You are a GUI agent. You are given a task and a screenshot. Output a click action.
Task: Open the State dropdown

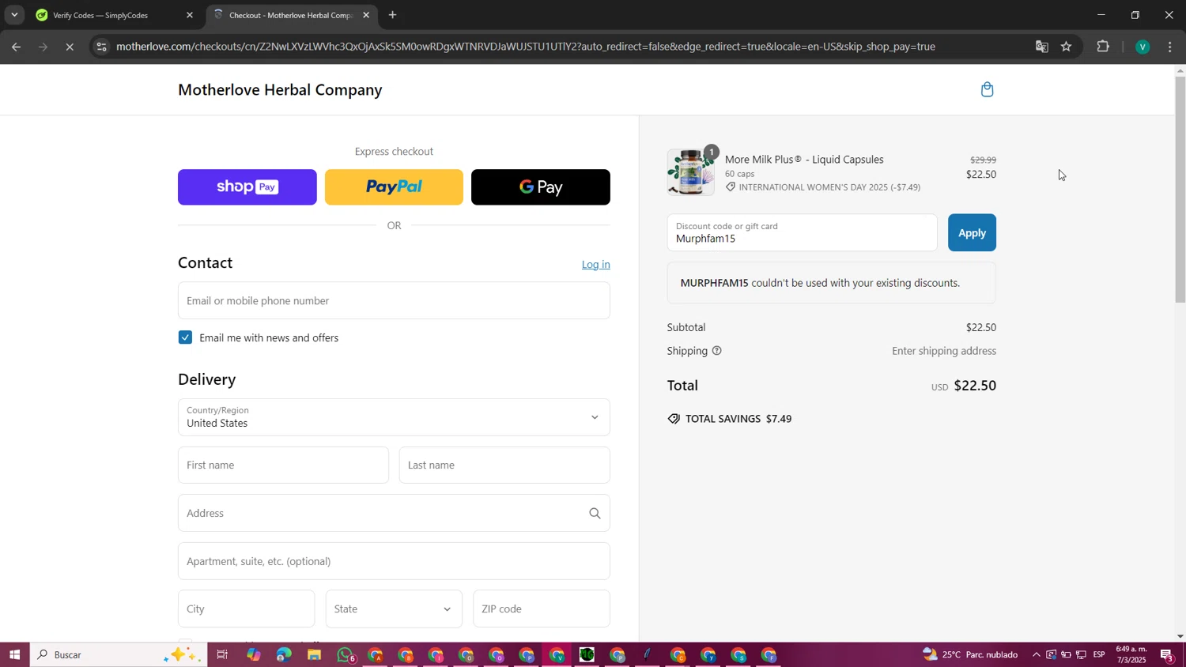coord(394,609)
